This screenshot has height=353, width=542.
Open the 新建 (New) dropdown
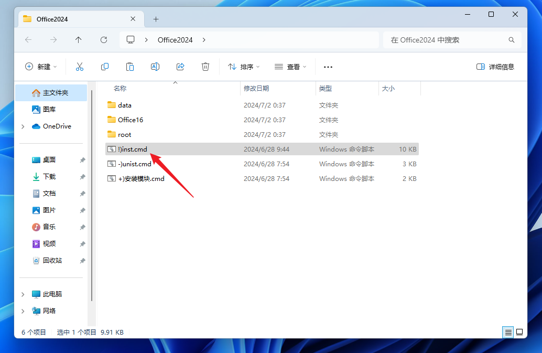(x=41, y=67)
